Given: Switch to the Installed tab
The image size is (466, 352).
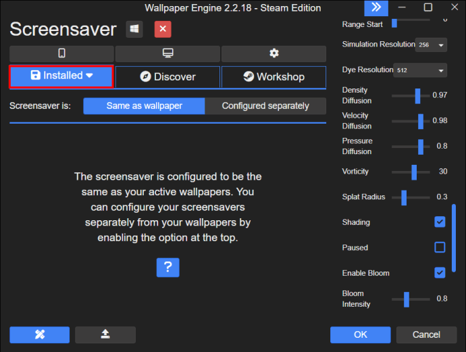Looking at the screenshot, I should (61, 77).
